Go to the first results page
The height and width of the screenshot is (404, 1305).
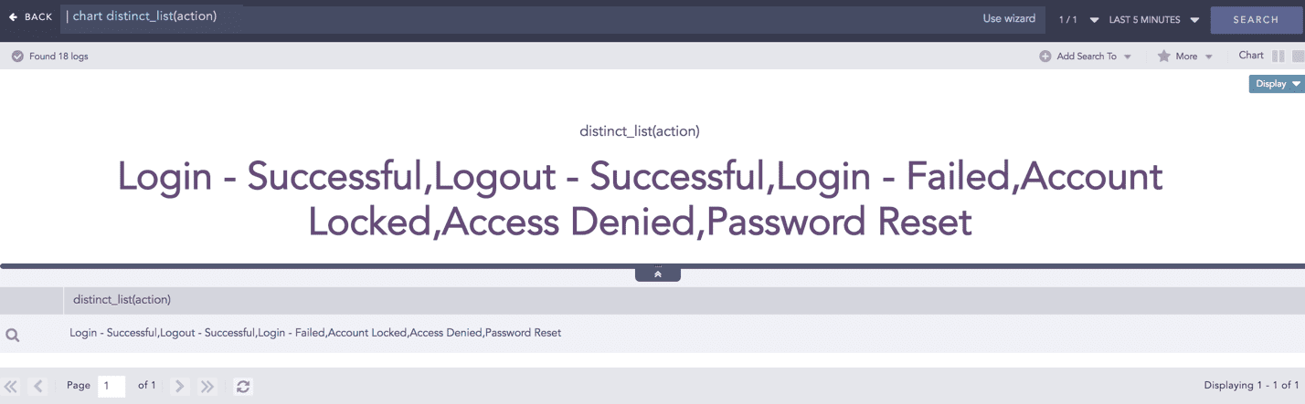[12, 387]
